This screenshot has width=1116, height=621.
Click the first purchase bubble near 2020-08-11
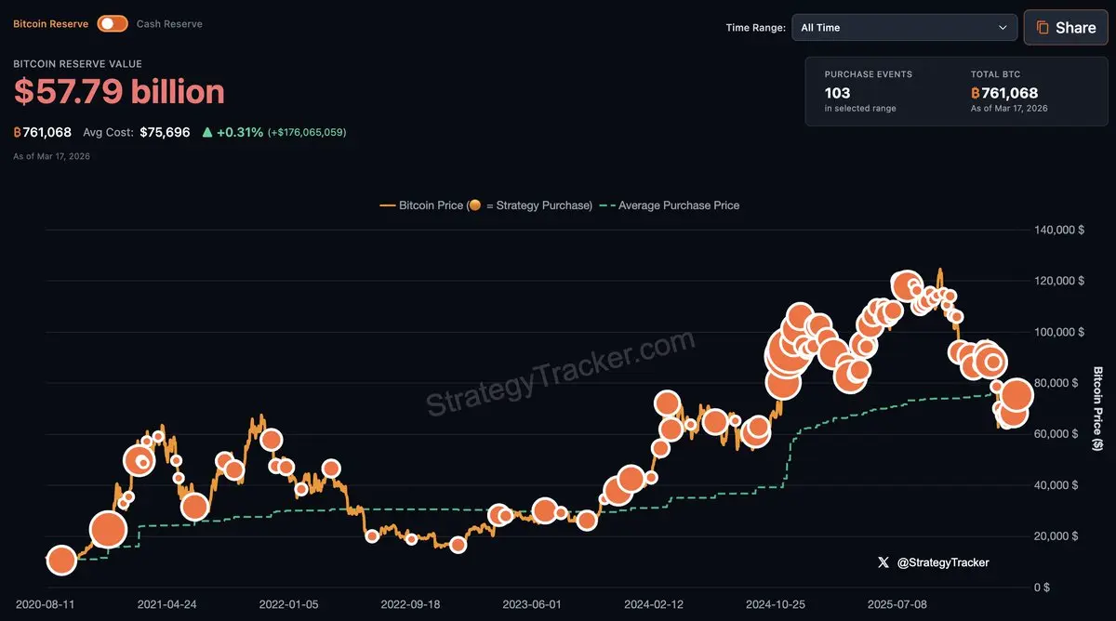(61, 561)
